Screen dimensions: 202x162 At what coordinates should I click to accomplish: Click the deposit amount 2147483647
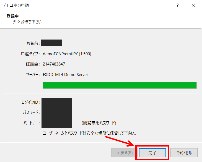(x=54, y=64)
